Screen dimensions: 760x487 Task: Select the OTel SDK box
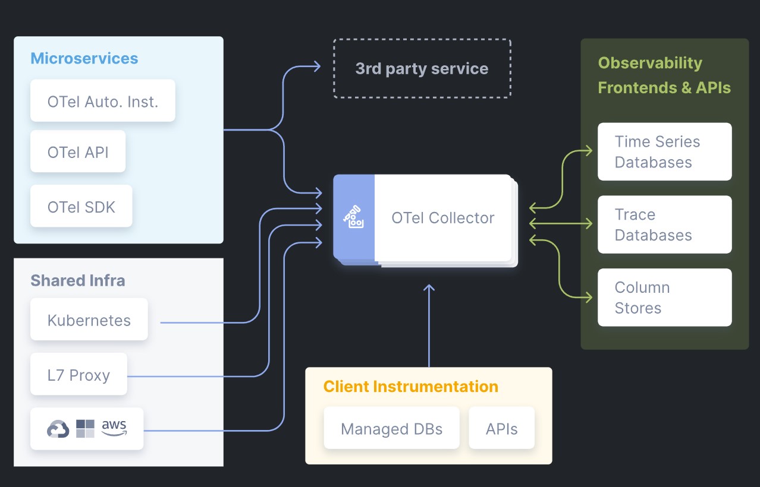point(81,206)
